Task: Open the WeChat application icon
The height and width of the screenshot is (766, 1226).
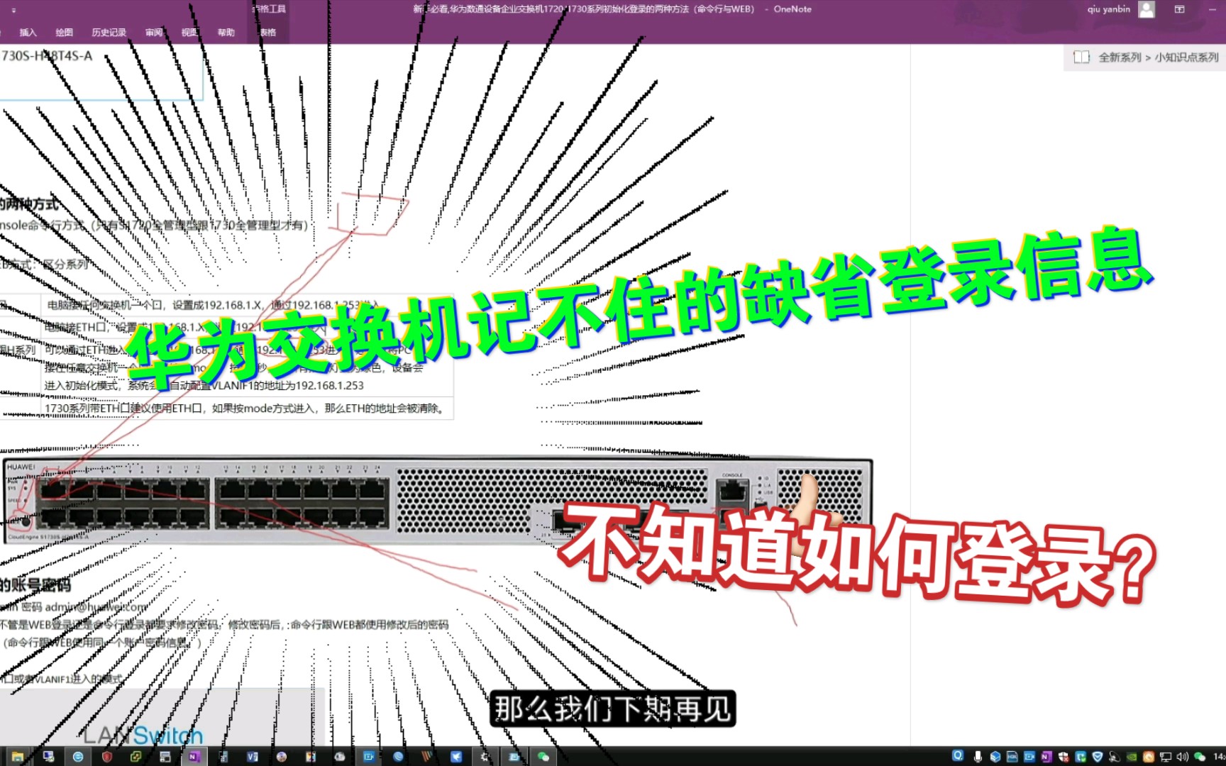Action: click(1199, 757)
